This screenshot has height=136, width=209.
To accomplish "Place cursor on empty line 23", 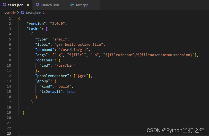I will [x=114, y=133].
